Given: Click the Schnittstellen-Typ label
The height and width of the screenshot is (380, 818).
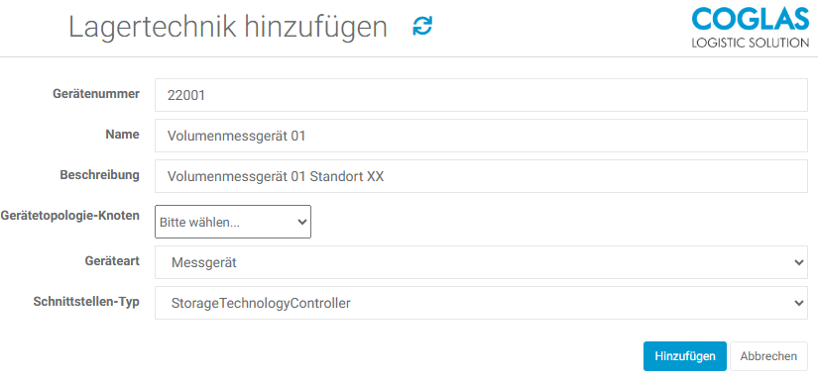Looking at the screenshot, I should point(86,302).
